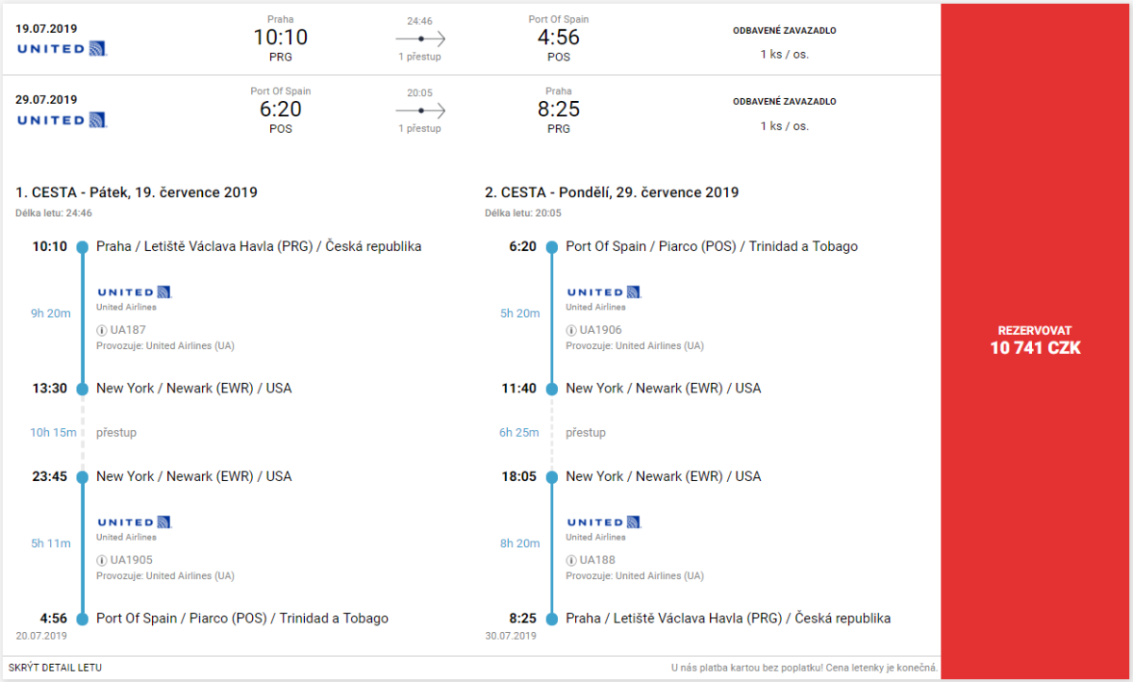This screenshot has width=1133, height=682.
Task: Click the United logo above flight UA187
Action: 134,292
